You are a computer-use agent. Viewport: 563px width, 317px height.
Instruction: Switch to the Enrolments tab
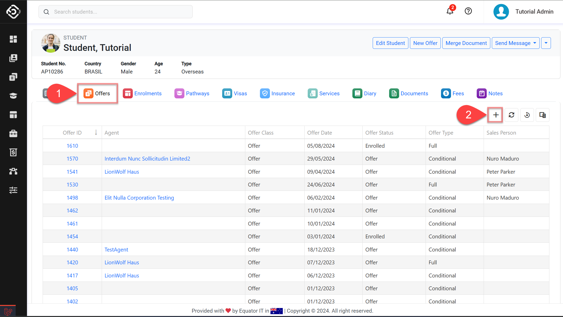[142, 94]
